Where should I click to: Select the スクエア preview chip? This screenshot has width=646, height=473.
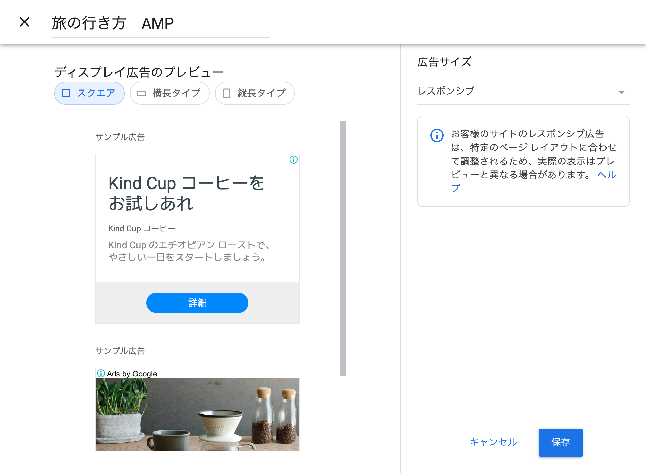click(x=90, y=93)
